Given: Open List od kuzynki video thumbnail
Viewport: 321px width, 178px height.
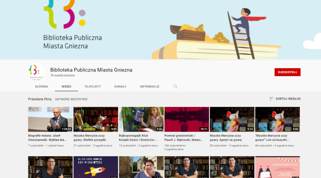Looking at the screenshot, I should 277,119.
